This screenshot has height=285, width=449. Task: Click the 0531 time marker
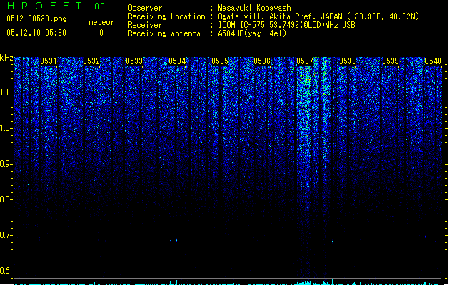pyautogui.click(x=49, y=61)
